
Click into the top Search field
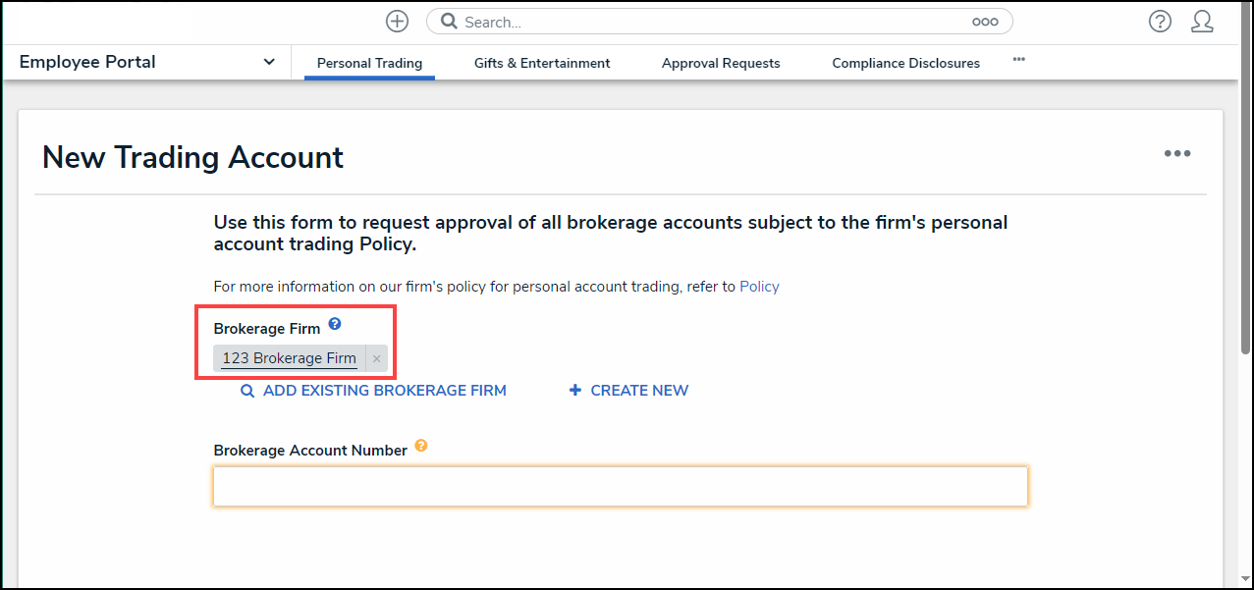707,22
